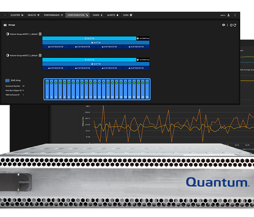Select drive slot 23 in the RAID array
The image size is (254, 217).
click(143, 89)
